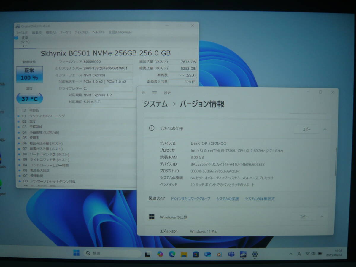Click the product ID 00330-63066-77953-AAOEM
The height and width of the screenshot is (267, 356).
click(x=215, y=171)
